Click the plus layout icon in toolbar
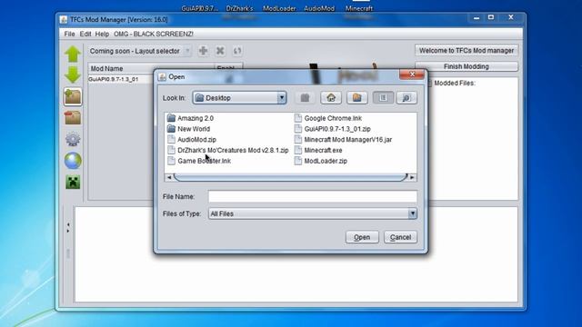The height and width of the screenshot is (327, 582). (x=203, y=51)
